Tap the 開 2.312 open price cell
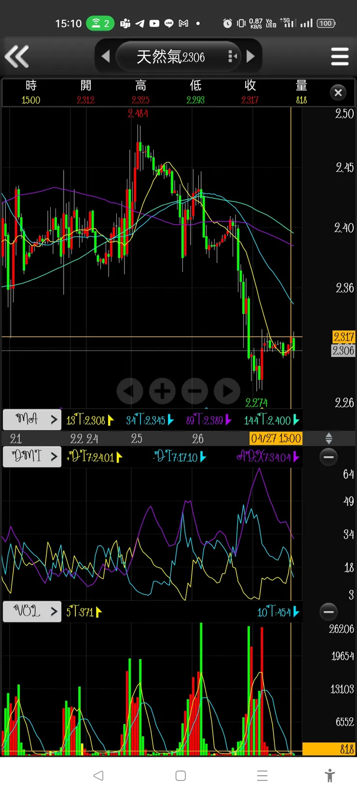This screenshot has width=357, height=794. [x=86, y=92]
